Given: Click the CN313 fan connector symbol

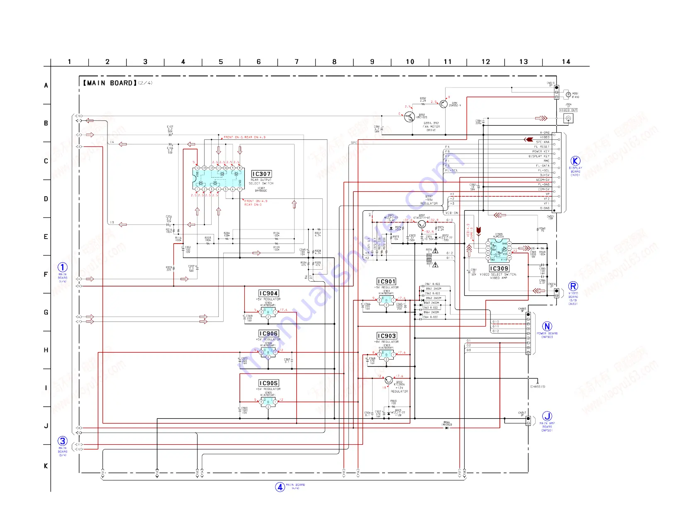Looking at the screenshot, I should click(557, 92).
